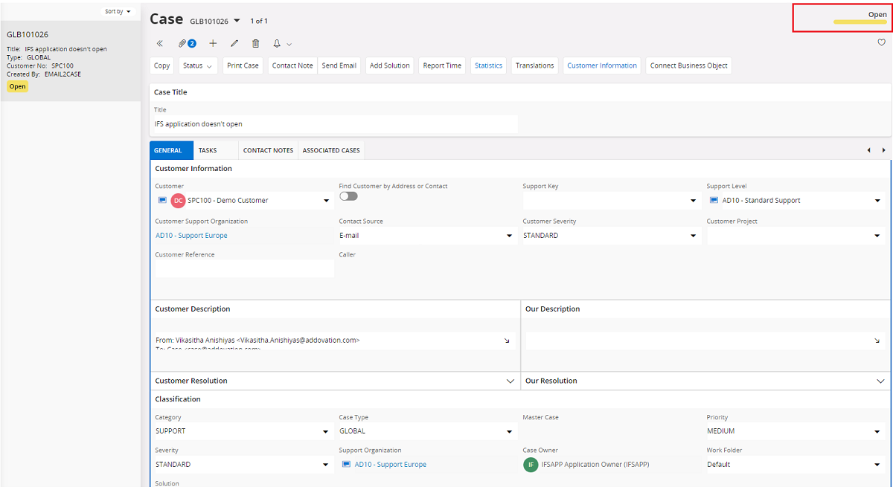Click the Our Description text field

click(705, 341)
